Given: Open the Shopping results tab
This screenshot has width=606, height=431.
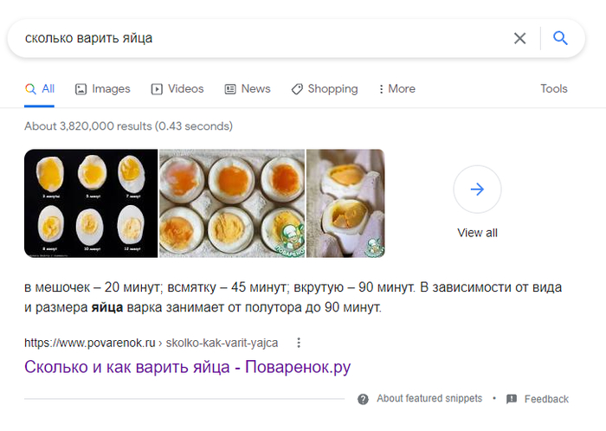Looking at the screenshot, I should pyautogui.click(x=325, y=89).
